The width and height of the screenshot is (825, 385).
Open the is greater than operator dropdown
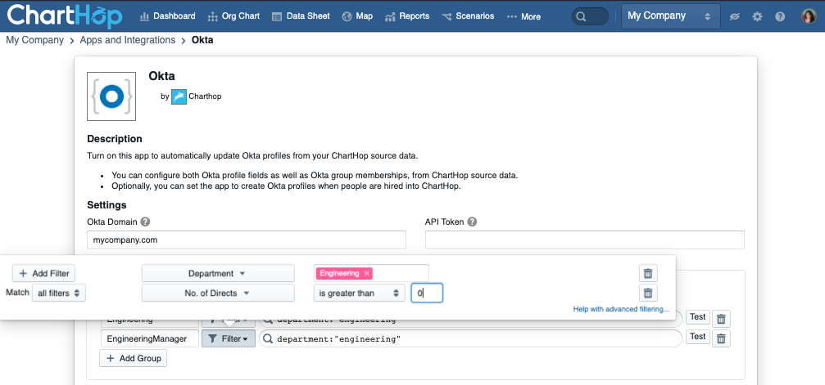[360, 293]
